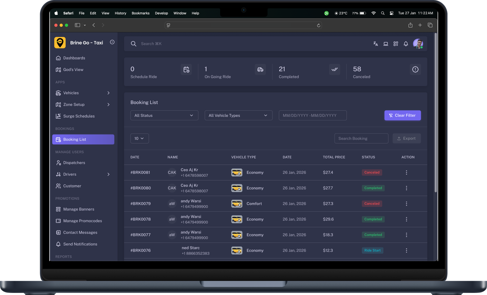This screenshot has width=487, height=295.
Task: Open the History menu in menu bar
Action: pyautogui.click(x=121, y=13)
